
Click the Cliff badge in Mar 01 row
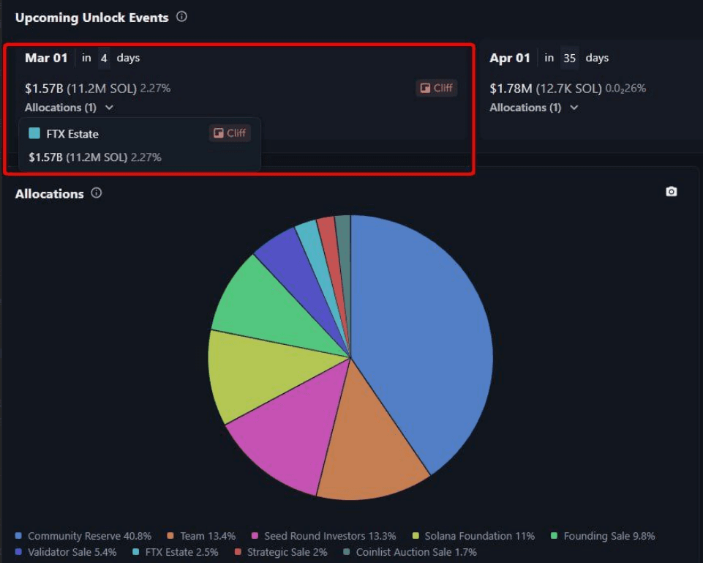point(436,88)
